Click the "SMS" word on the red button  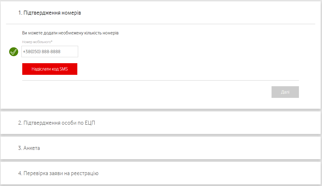pos(64,69)
